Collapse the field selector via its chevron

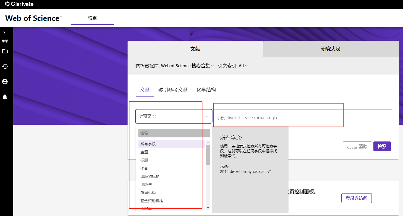[x=207, y=116]
